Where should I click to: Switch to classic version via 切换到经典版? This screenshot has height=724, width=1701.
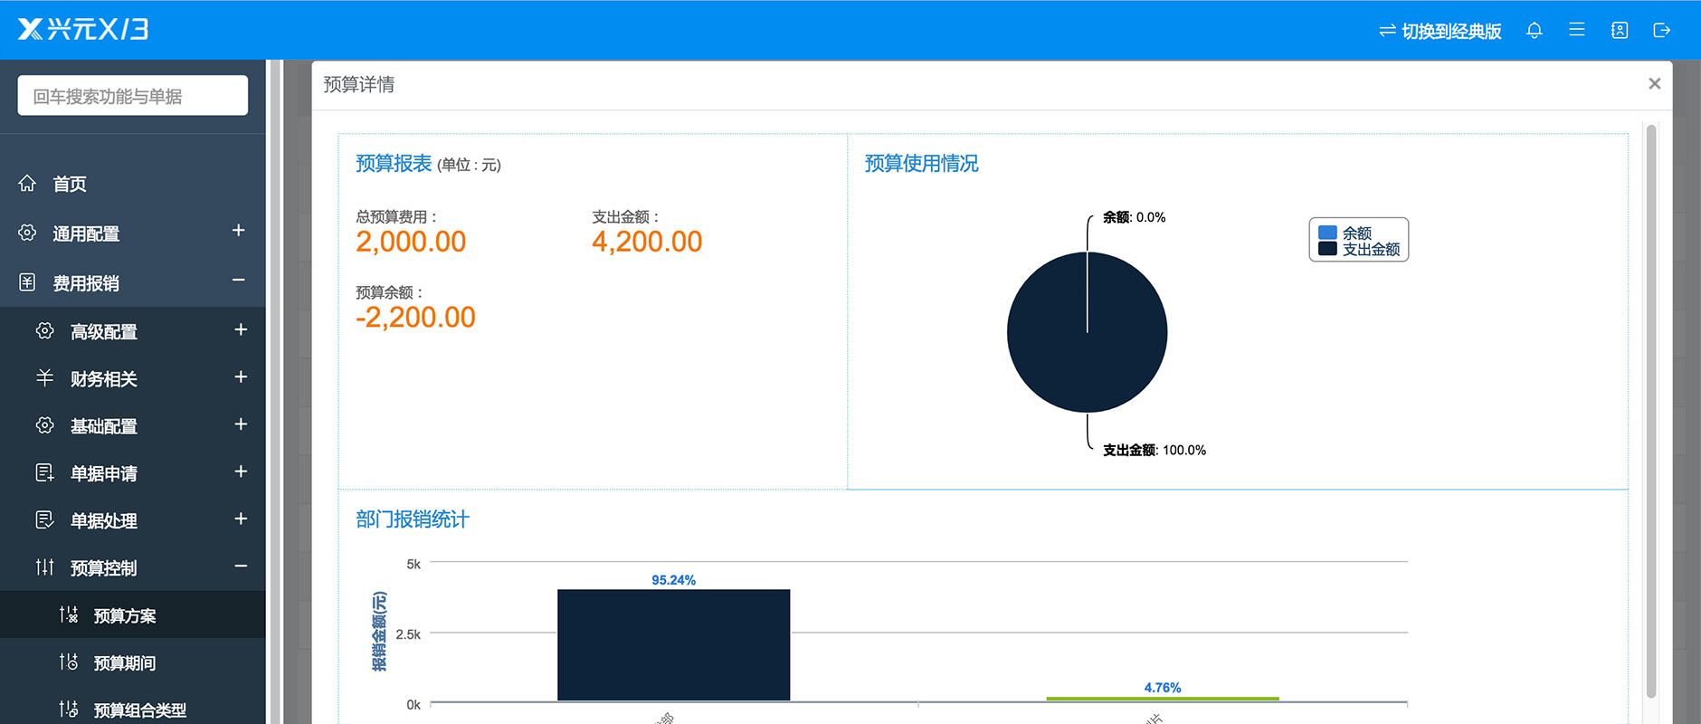tap(1440, 31)
